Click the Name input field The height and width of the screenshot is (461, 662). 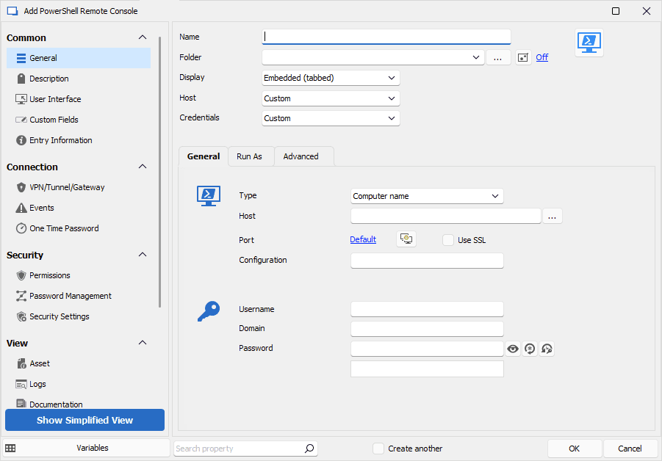click(x=386, y=37)
